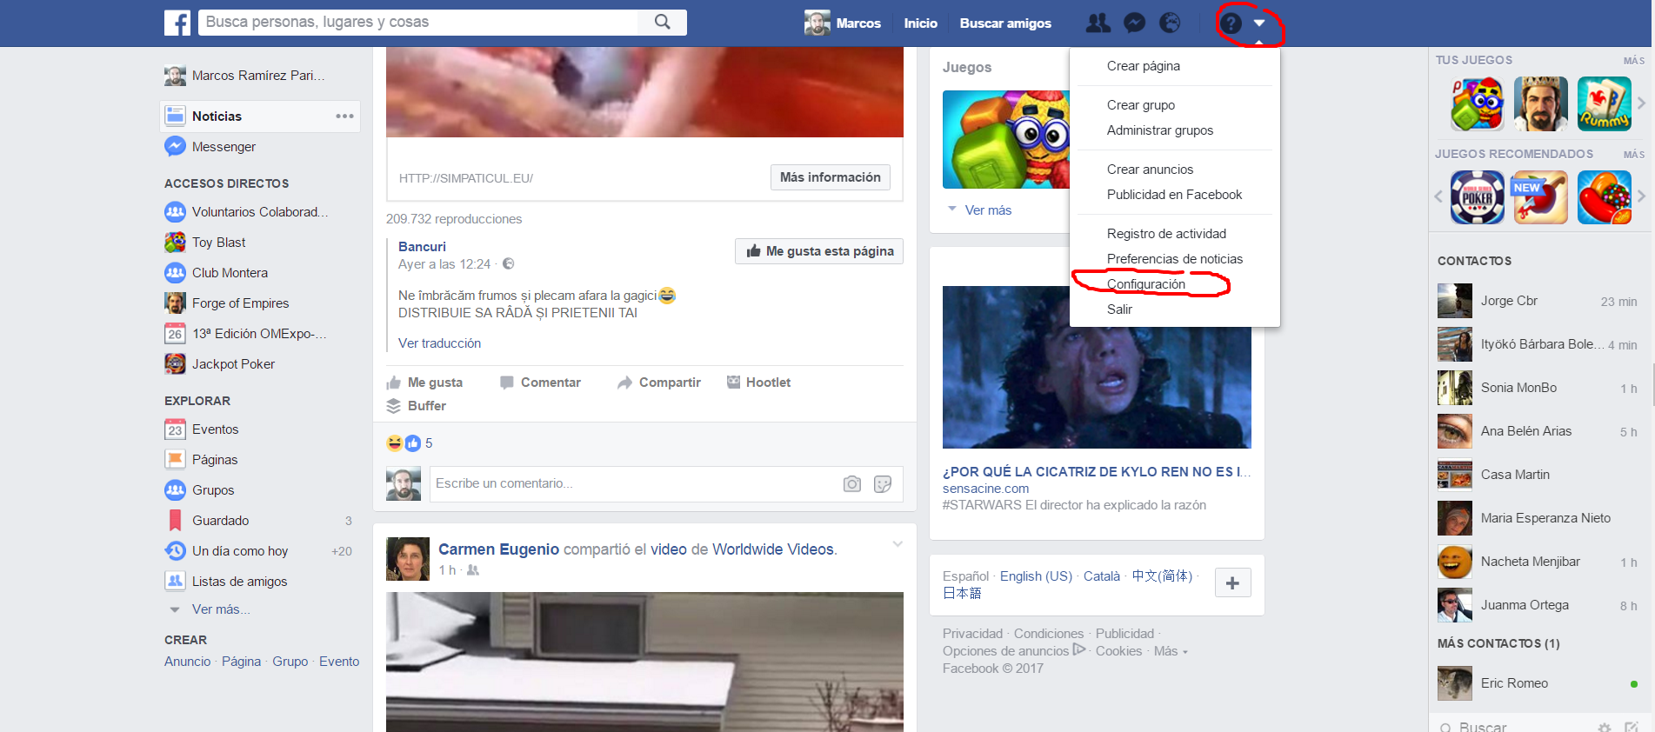Open Messenger icon in top bar
1655x732 pixels.
[x=1134, y=23]
